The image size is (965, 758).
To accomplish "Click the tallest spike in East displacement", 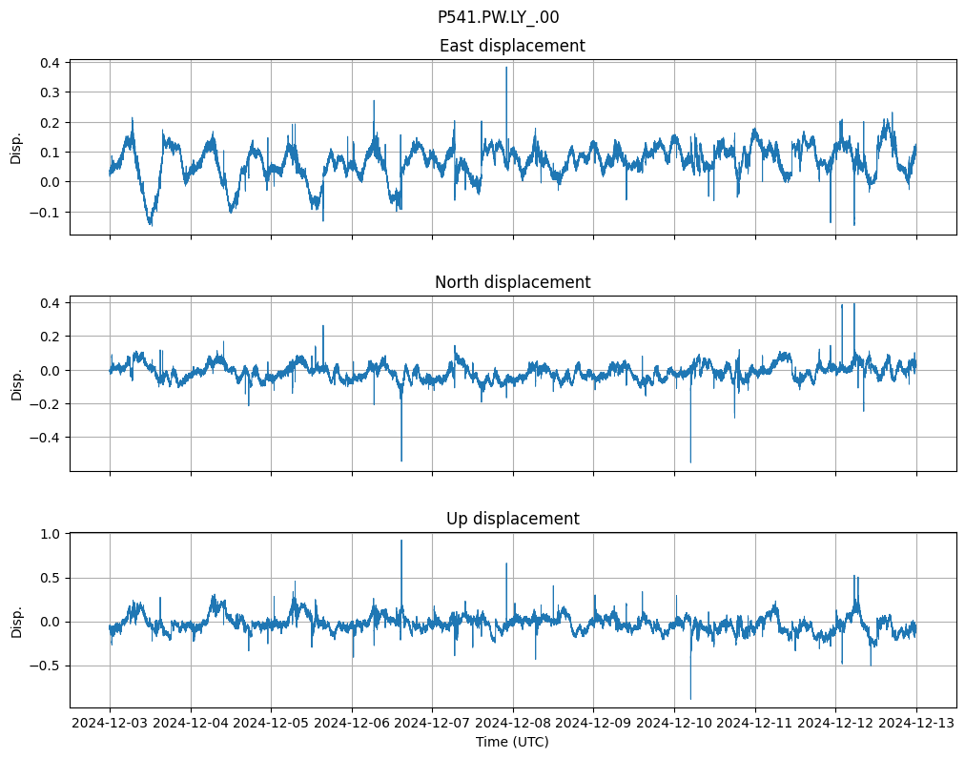I will point(506,69).
